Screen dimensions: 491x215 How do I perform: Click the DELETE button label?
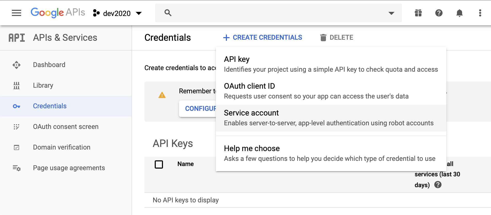pos(341,38)
